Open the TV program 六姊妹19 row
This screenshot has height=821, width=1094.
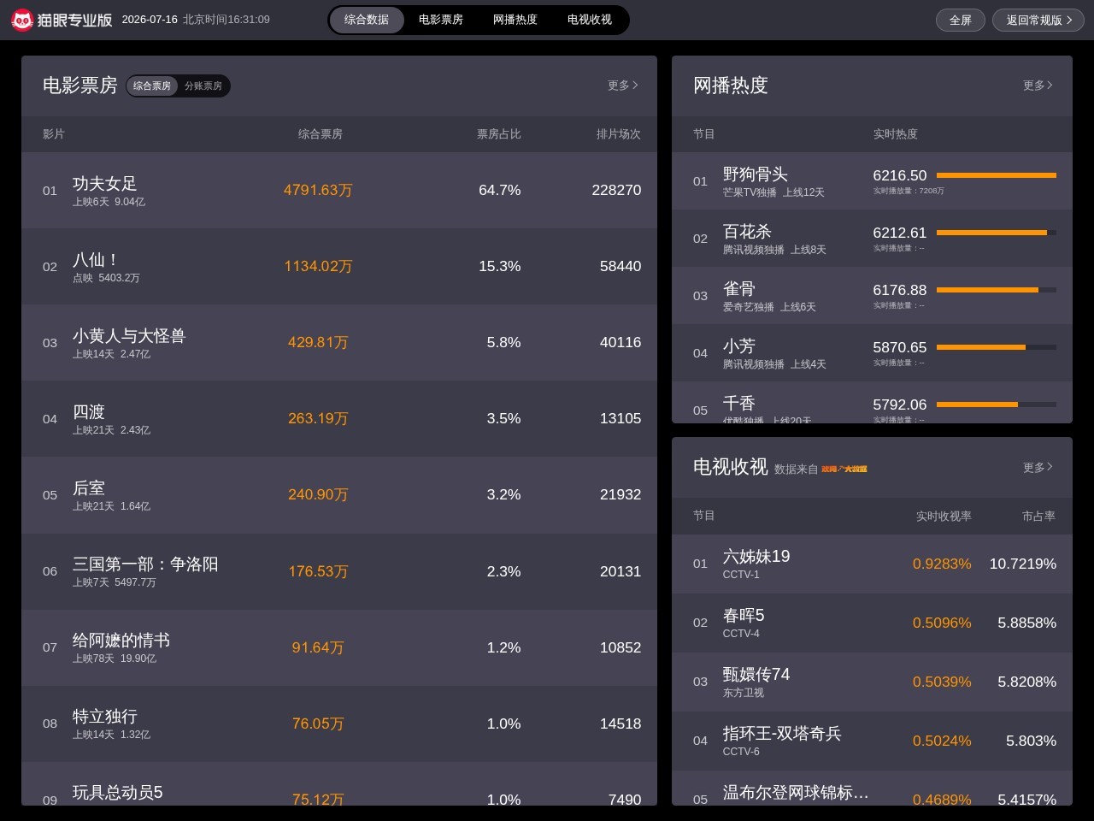click(x=872, y=564)
